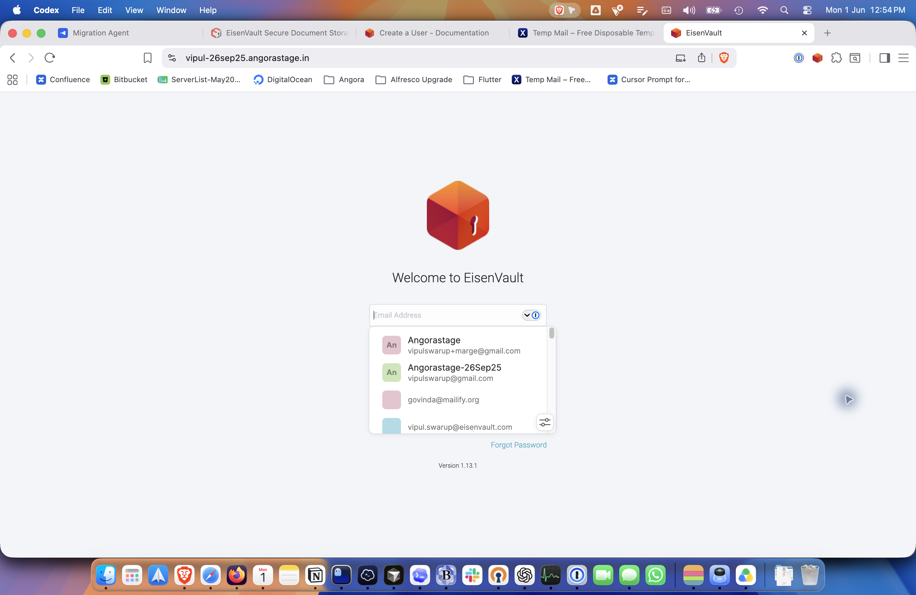The width and height of the screenshot is (916, 595).
Task: Open Control Center in menu bar
Action: pos(807,10)
